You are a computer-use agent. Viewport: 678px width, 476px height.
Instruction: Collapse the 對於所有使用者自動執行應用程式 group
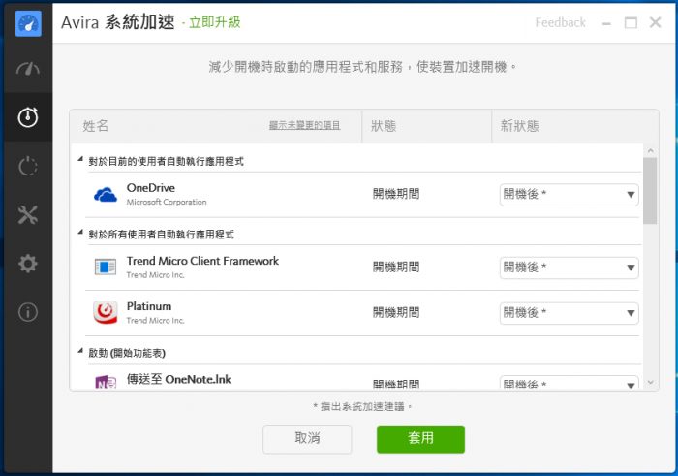pos(80,233)
